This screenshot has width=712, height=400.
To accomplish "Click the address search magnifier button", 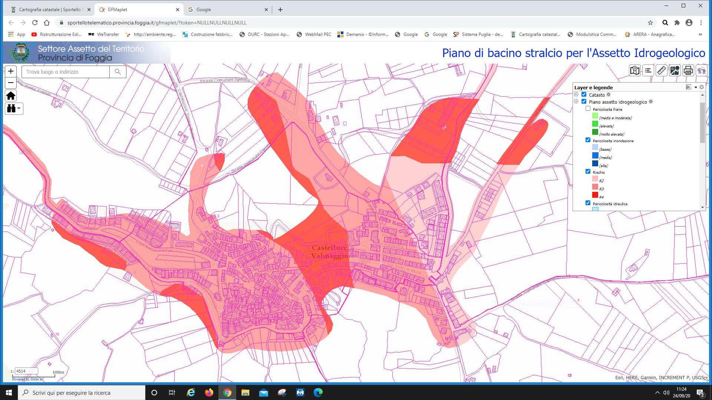I will [118, 72].
